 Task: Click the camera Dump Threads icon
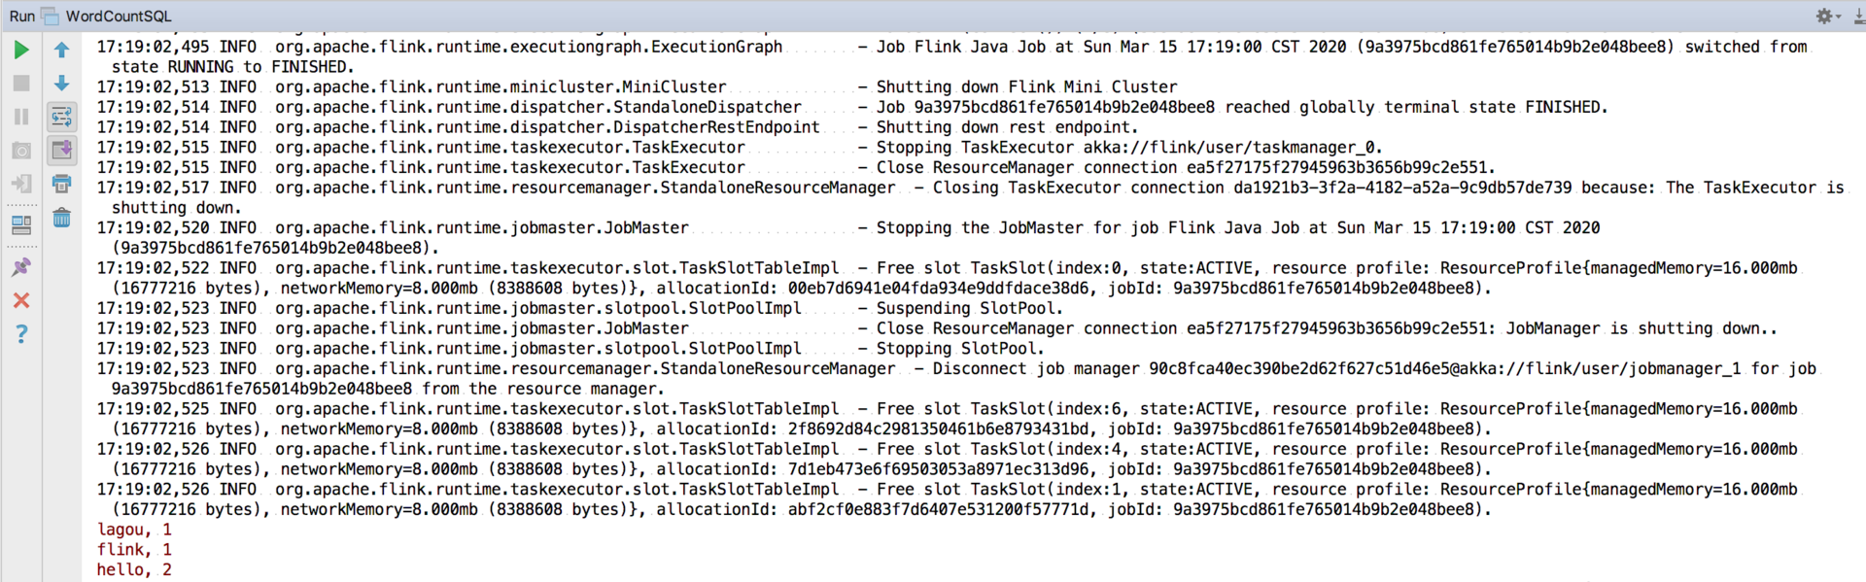click(x=21, y=151)
